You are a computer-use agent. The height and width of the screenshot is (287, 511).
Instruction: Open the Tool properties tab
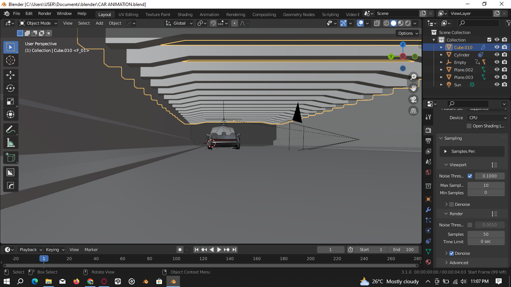428,117
